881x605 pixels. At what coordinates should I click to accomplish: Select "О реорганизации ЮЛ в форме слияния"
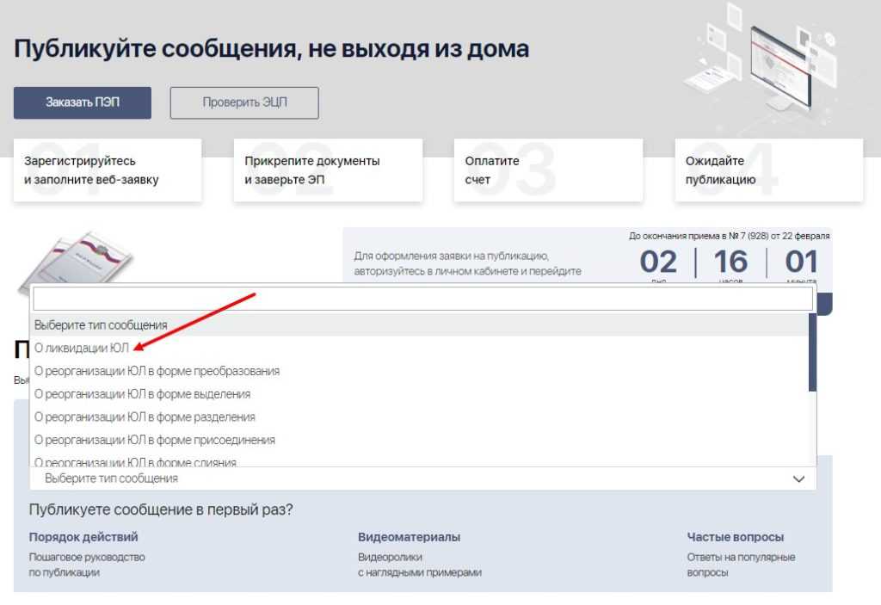pyautogui.click(x=135, y=462)
